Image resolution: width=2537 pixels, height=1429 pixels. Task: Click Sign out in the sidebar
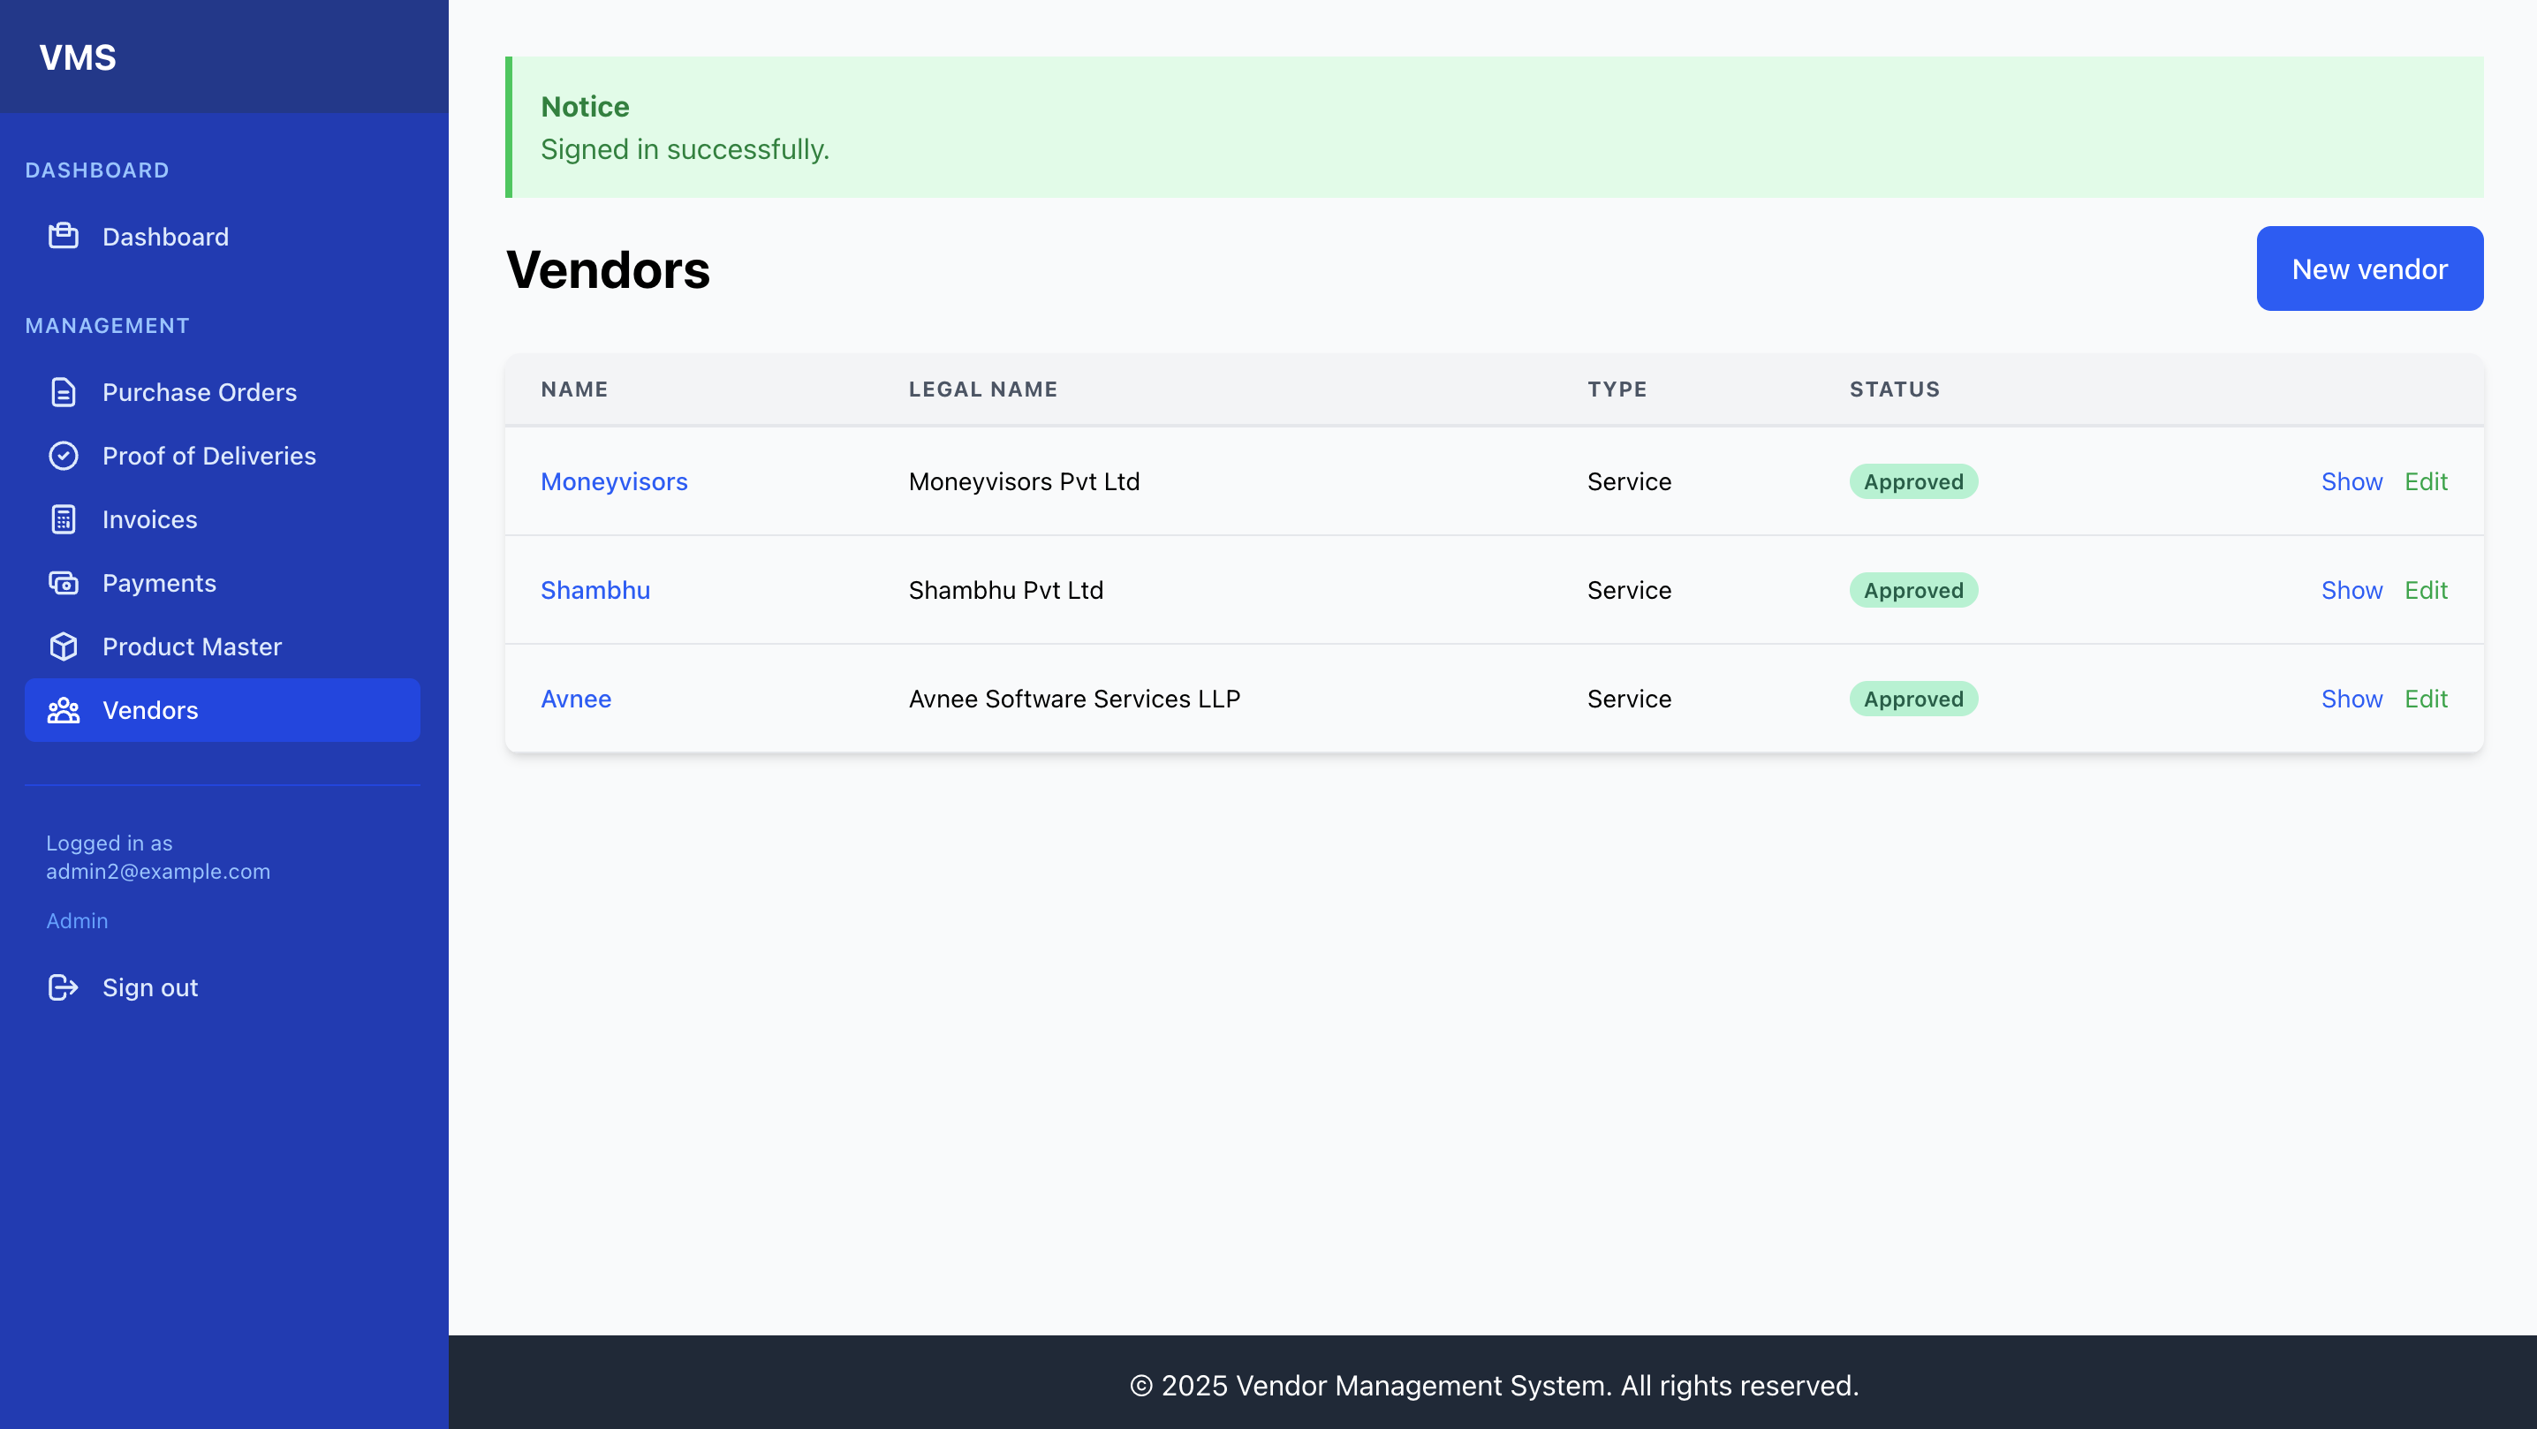149,987
